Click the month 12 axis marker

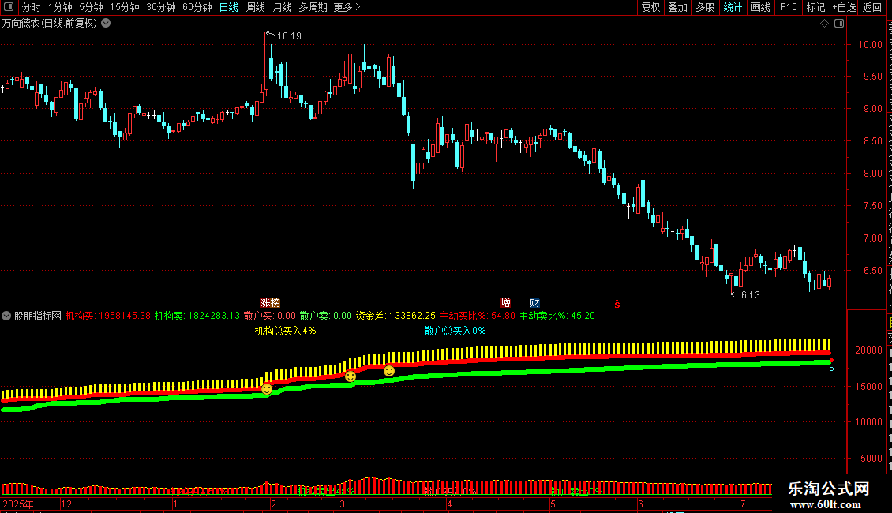[x=66, y=504]
